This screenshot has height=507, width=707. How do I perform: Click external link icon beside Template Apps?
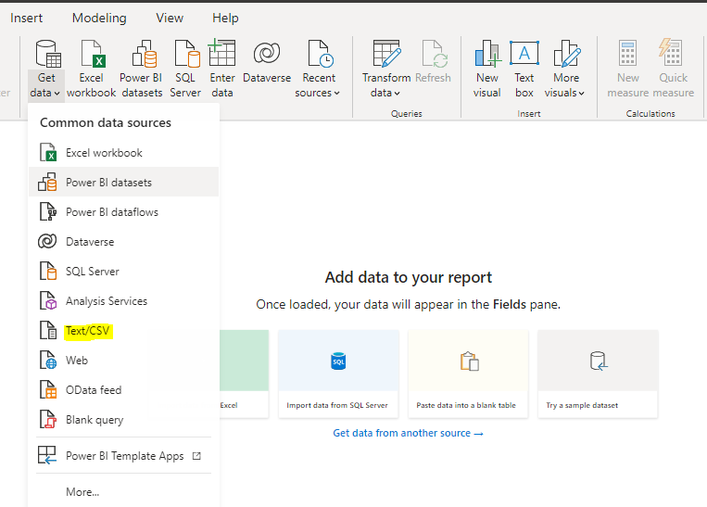[196, 456]
